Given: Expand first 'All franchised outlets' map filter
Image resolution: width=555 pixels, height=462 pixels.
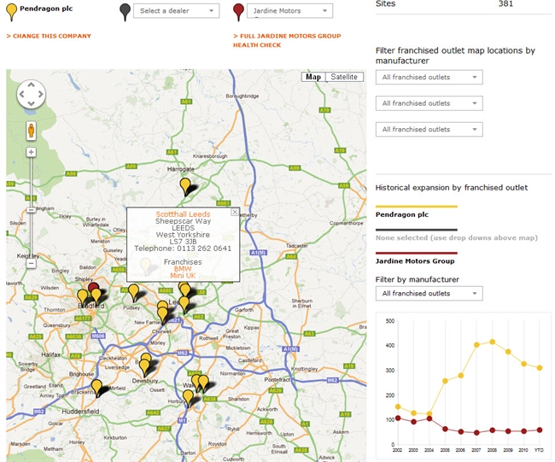Looking at the screenshot, I should pos(429,78).
